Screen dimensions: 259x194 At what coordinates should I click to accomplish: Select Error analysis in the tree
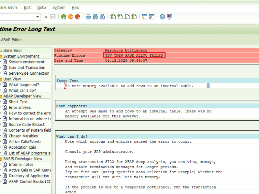(20, 107)
